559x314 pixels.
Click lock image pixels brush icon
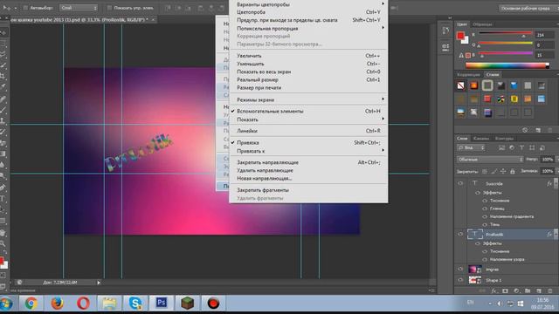(493, 171)
